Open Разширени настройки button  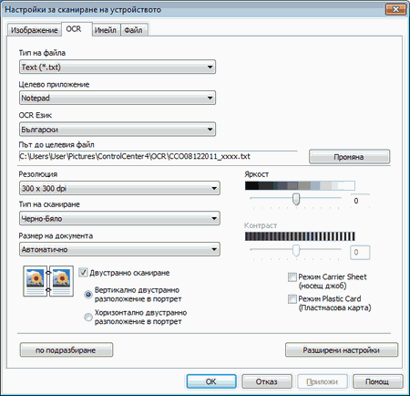pyautogui.click(x=342, y=350)
